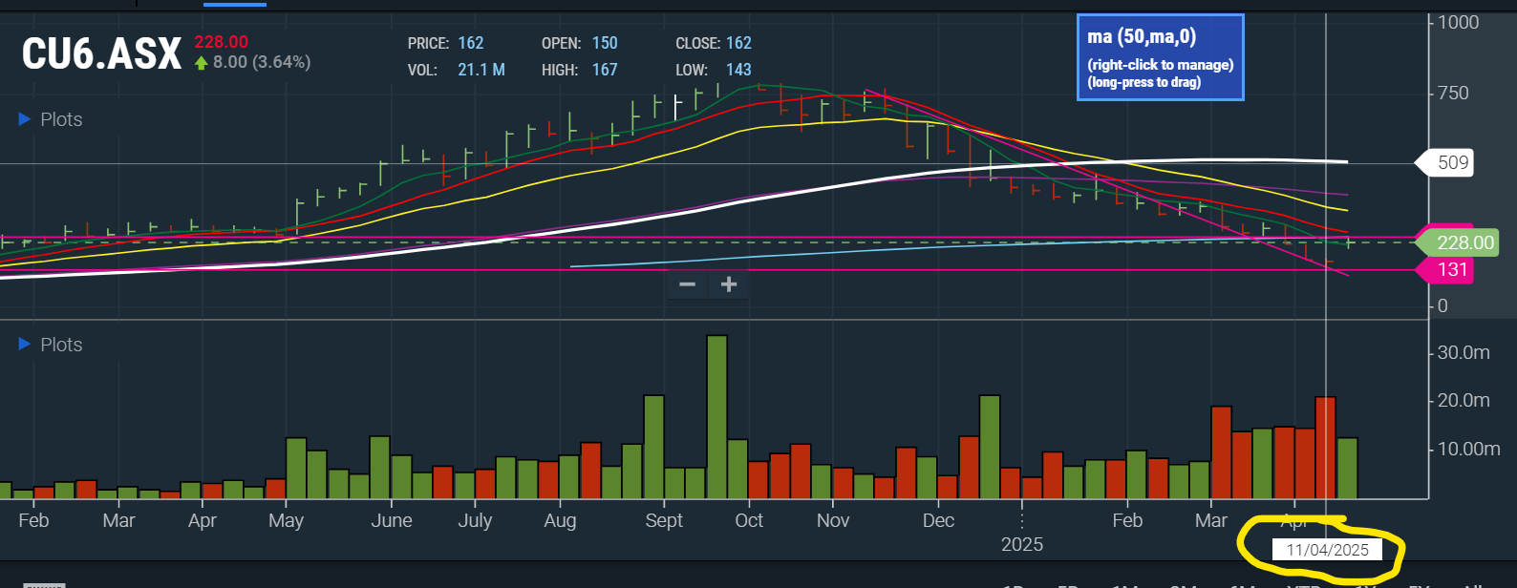The width and height of the screenshot is (1517, 588).
Task: Click the 750 price axis label
Action: (x=1453, y=93)
